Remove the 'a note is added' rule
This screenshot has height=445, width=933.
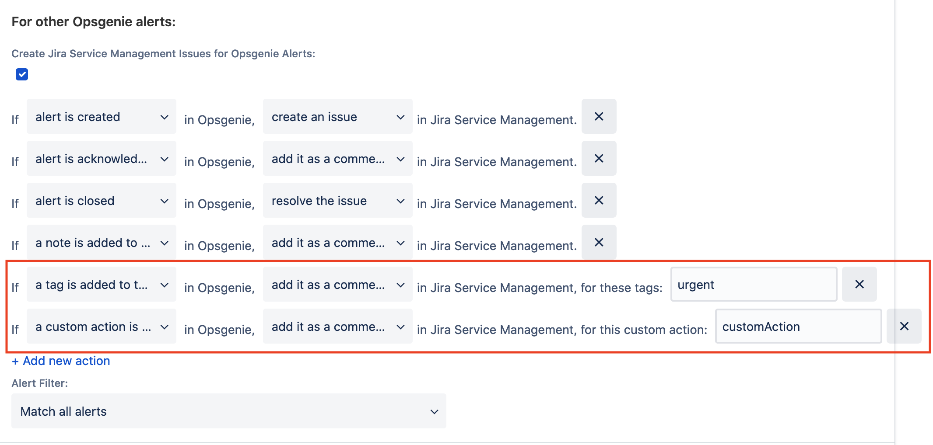(x=599, y=242)
